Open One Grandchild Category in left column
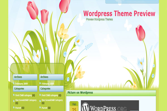167x111 pixels. pos(26,100)
